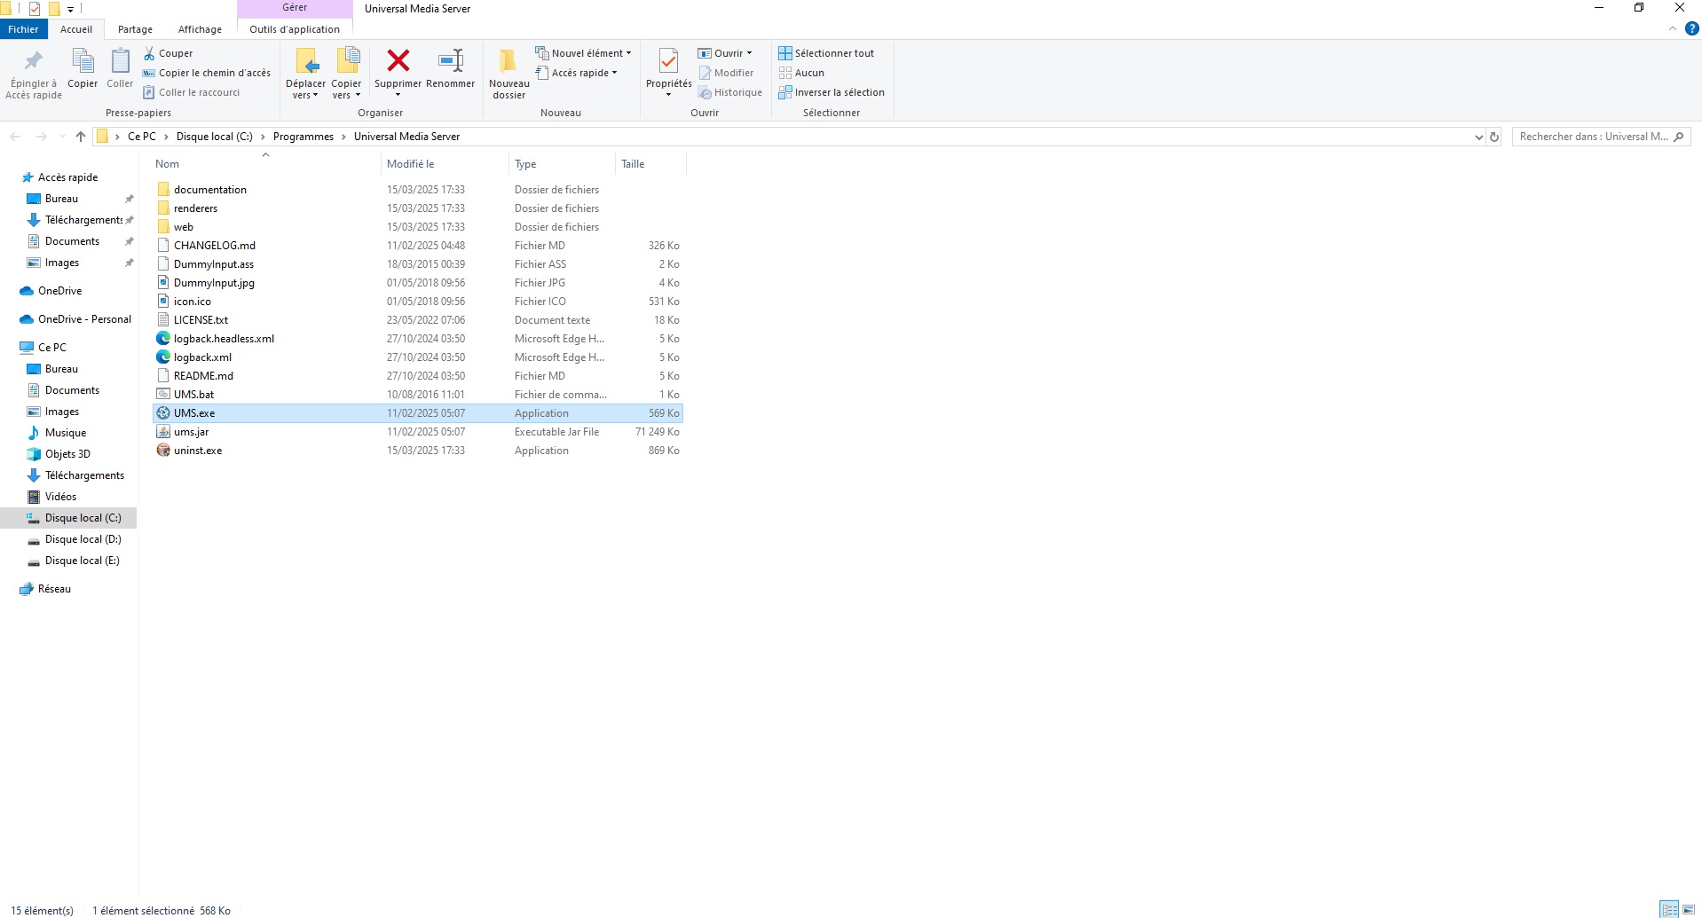The image size is (1702, 918).
Task: Switch to the Partage tab
Action: coord(135,29)
